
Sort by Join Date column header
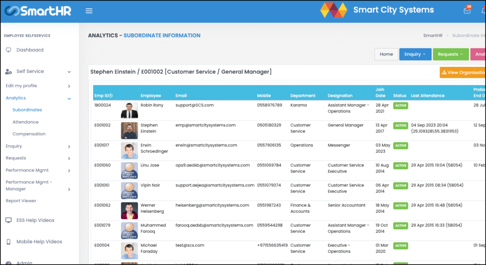point(380,92)
